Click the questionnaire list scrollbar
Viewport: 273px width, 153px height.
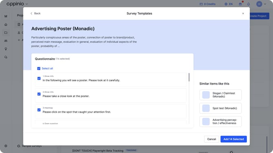[189, 77]
